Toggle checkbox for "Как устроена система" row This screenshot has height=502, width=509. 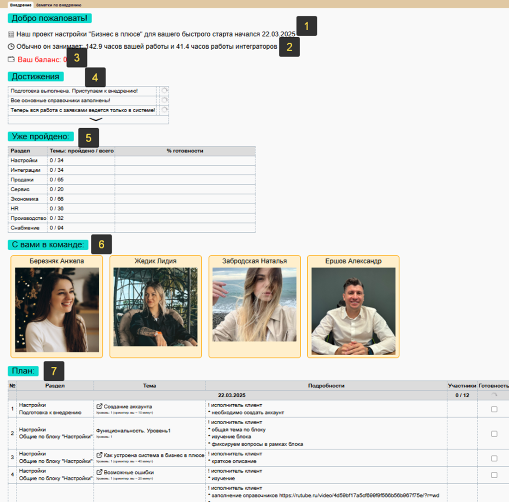pyautogui.click(x=494, y=458)
